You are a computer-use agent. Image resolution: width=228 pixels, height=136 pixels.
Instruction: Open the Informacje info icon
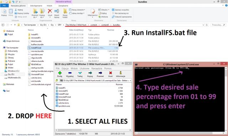[x=120, y=73]
